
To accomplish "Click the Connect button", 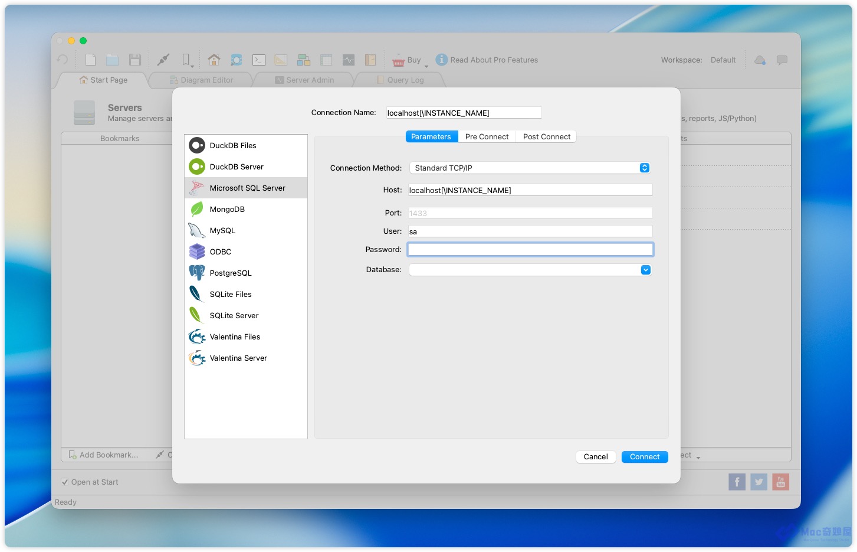I will click(x=645, y=457).
